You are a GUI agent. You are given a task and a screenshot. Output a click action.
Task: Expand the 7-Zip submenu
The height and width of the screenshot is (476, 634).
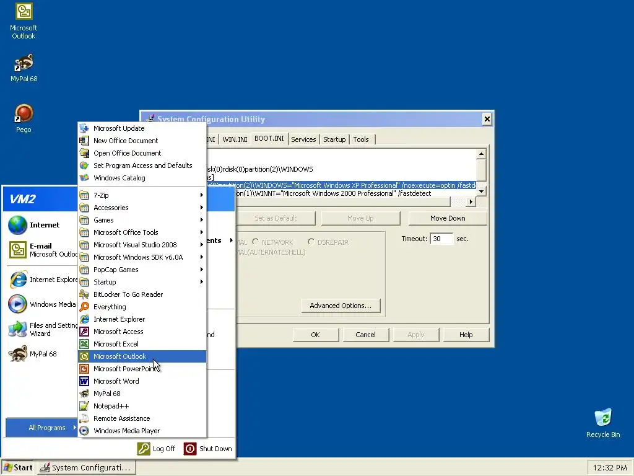click(142, 195)
